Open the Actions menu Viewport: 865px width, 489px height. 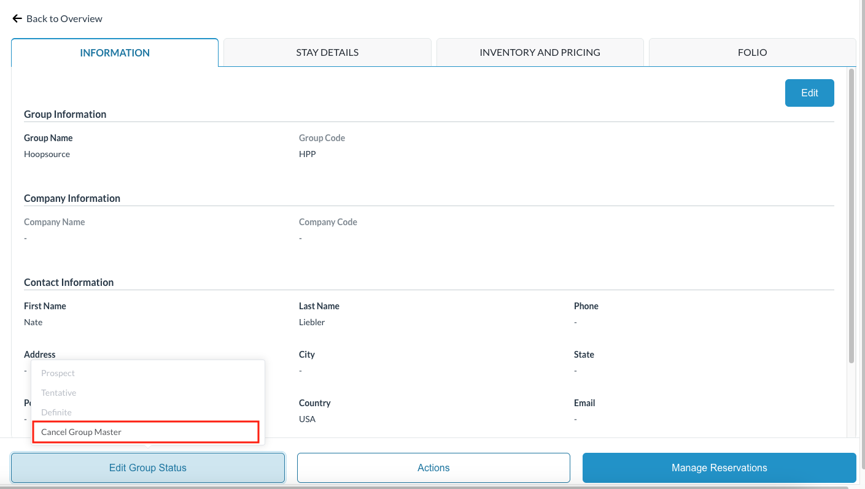pyautogui.click(x=433, y=468)
